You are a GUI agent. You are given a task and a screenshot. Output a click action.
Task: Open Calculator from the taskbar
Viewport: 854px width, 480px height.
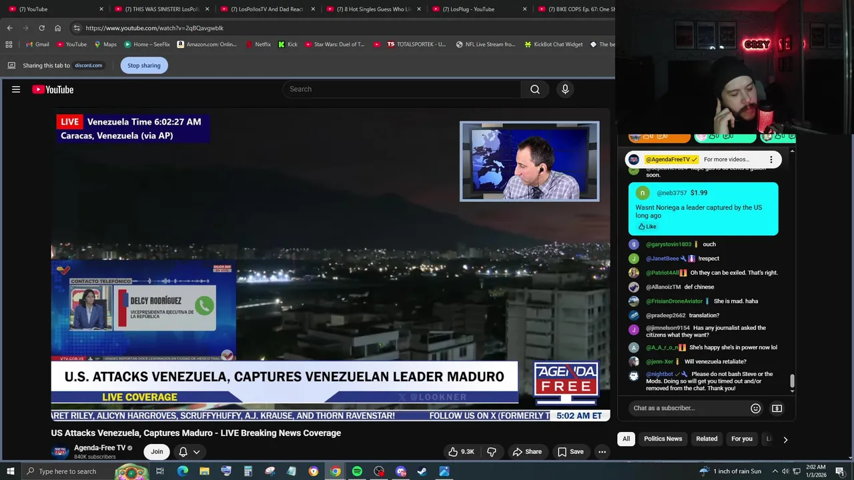tap(248, 471)
